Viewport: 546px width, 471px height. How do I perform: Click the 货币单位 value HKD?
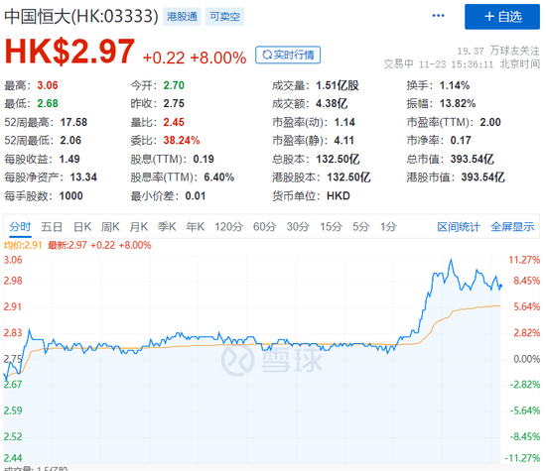coord(339,196)
